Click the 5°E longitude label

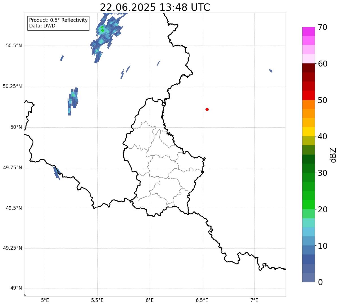click(45, 300)
